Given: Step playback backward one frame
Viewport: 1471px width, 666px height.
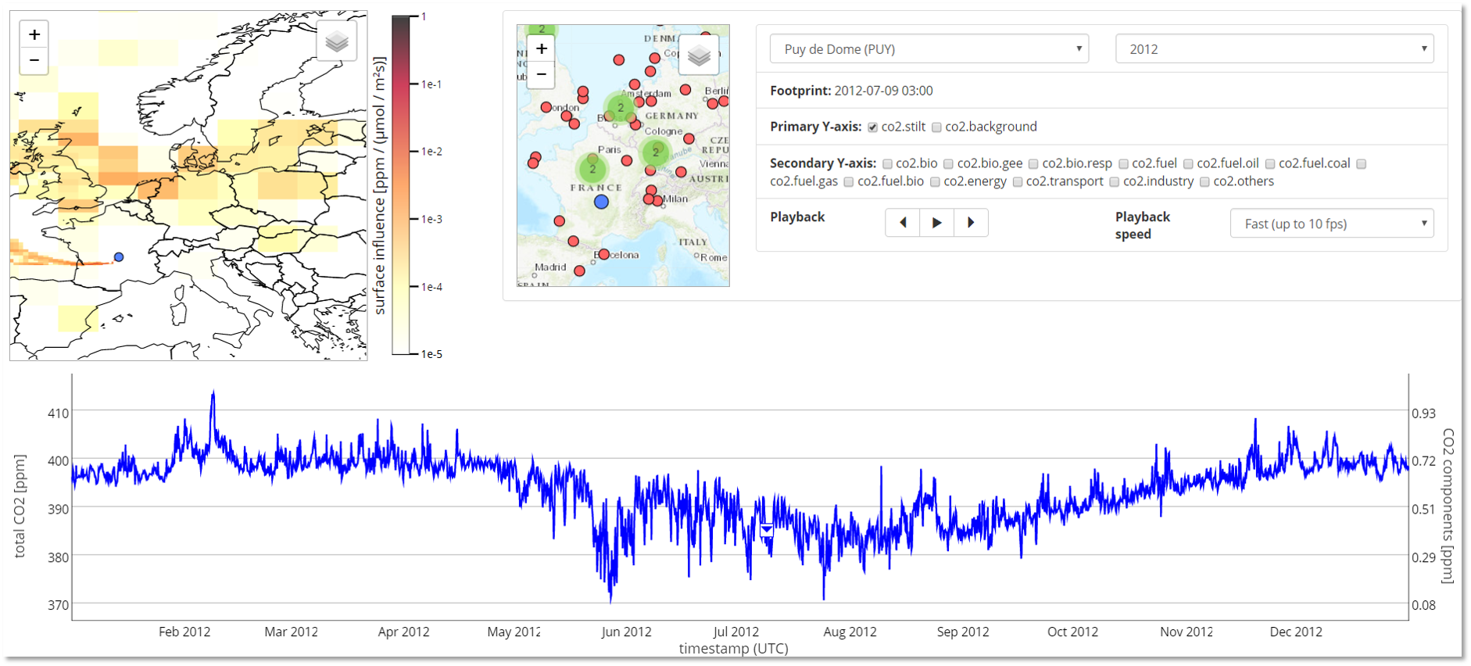Looking at the screenshot, I should coord(903,223).
